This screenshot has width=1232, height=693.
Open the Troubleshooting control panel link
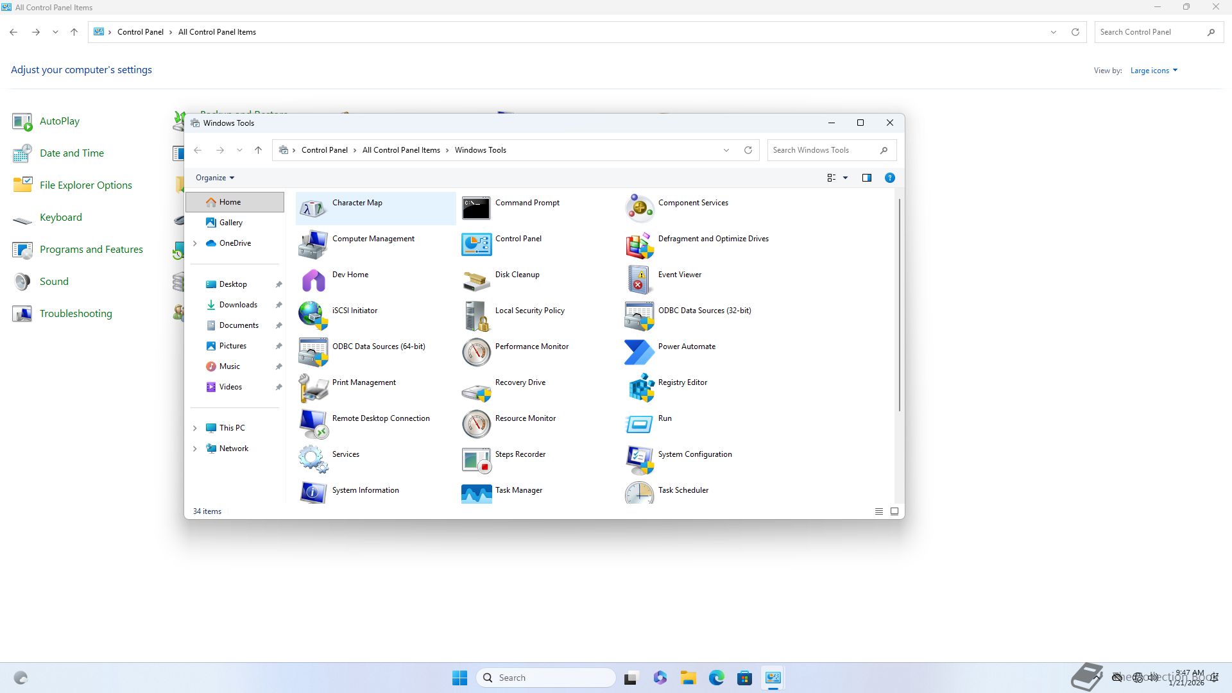(x=76, y=314)
